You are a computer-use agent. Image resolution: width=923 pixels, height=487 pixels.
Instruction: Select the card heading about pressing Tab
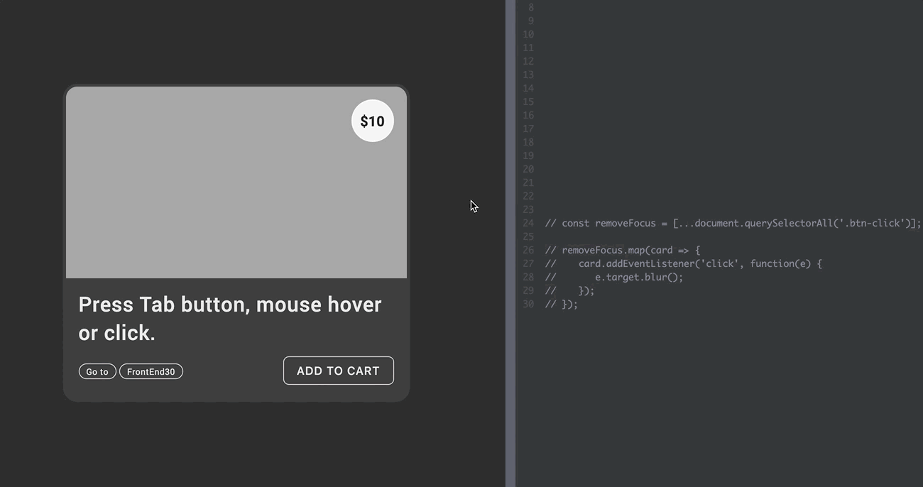(x=230, y=318)
